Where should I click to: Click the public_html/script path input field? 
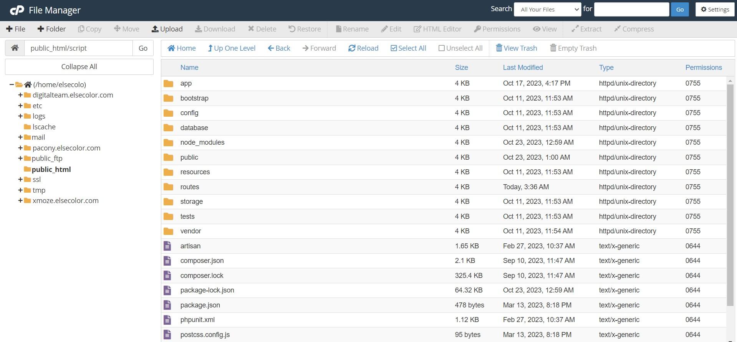click(79, 48)
